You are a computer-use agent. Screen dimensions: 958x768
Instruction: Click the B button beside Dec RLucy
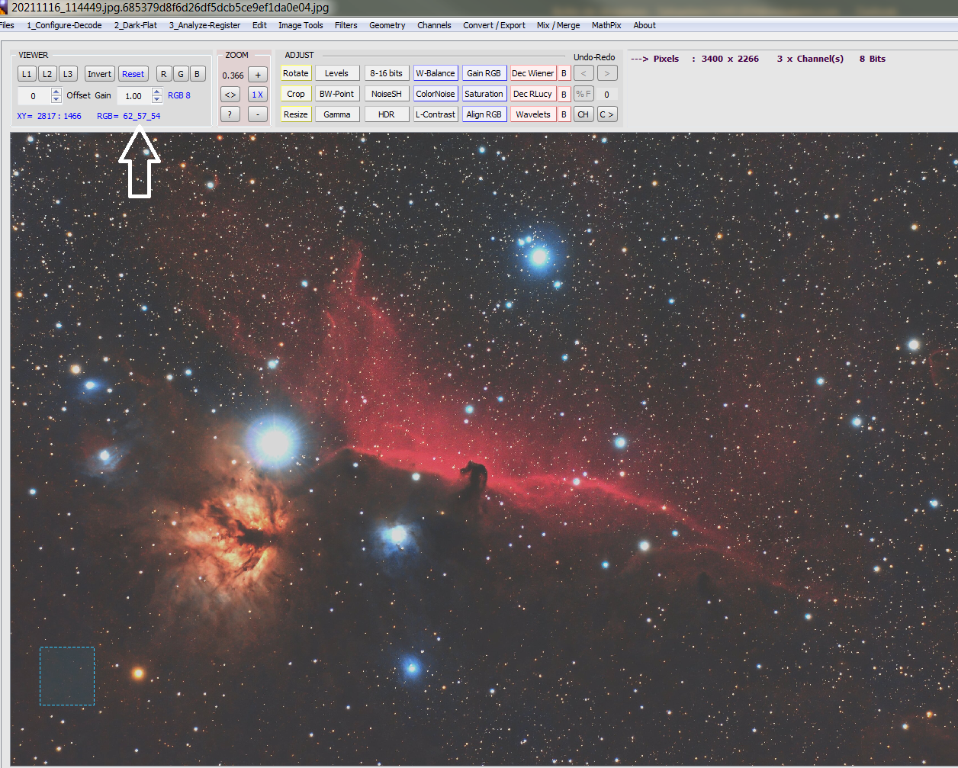564,94
